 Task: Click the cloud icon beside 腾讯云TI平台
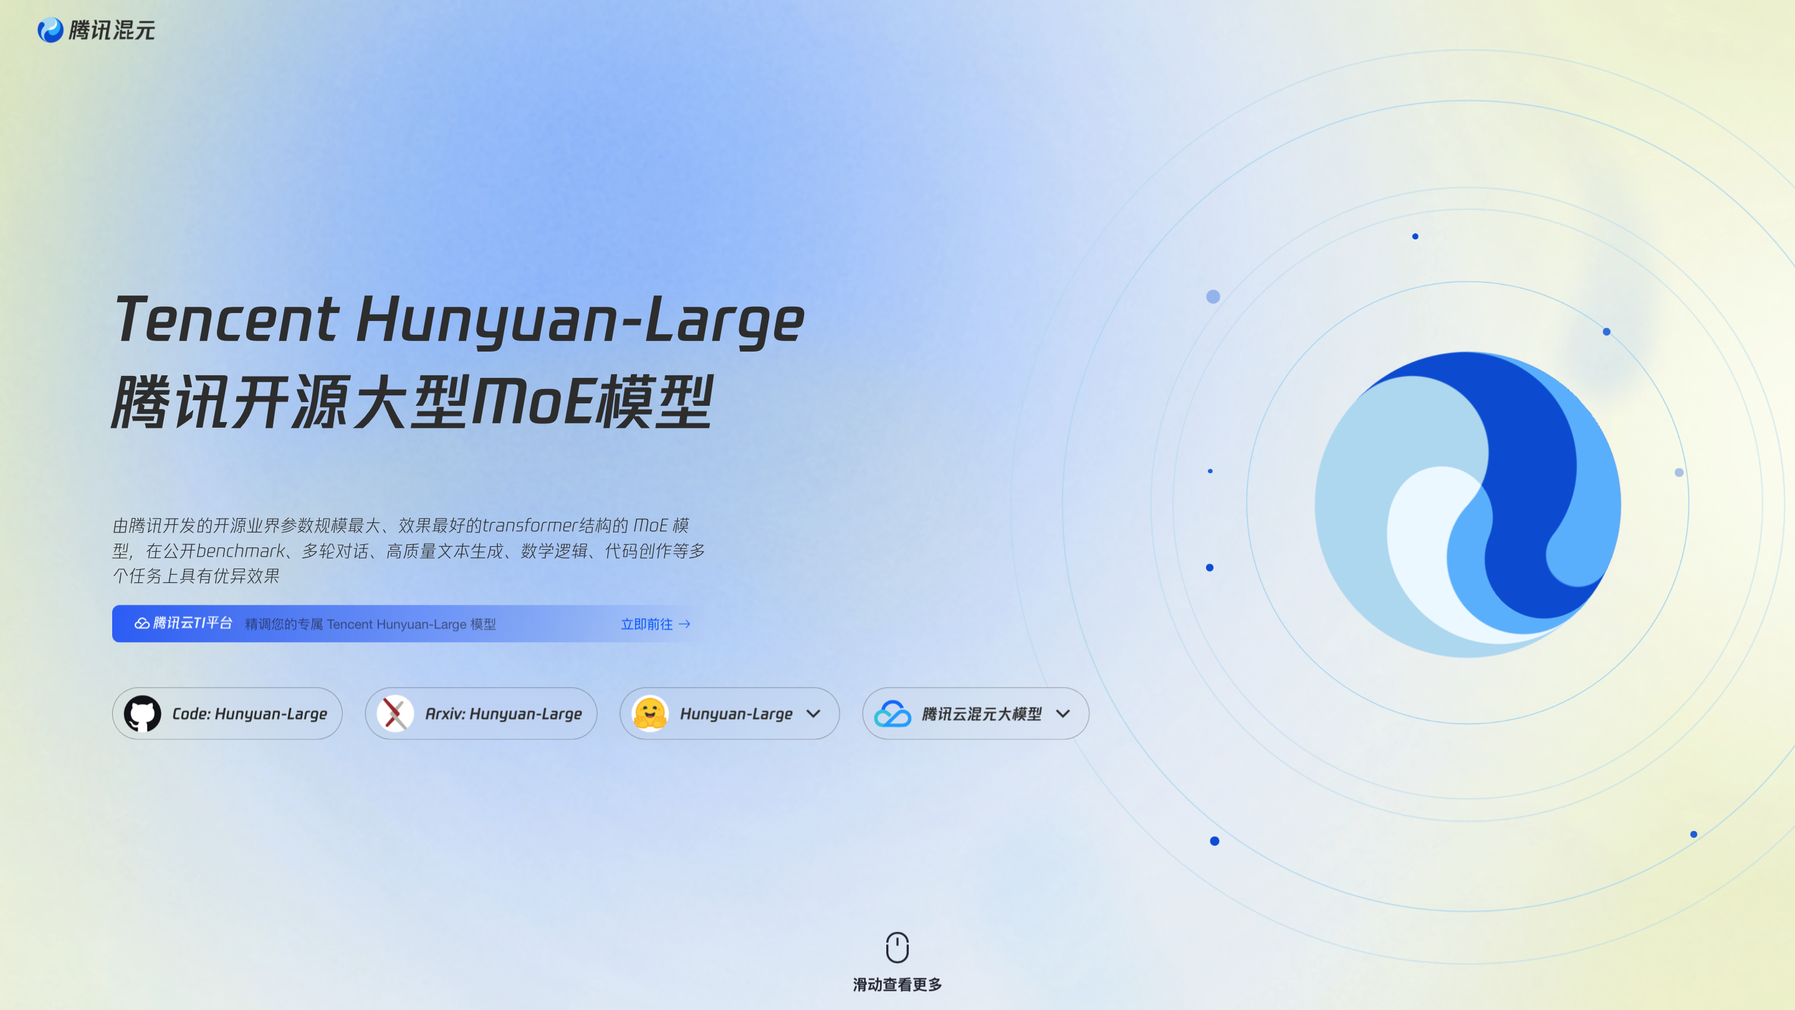(x=141, y=623)
